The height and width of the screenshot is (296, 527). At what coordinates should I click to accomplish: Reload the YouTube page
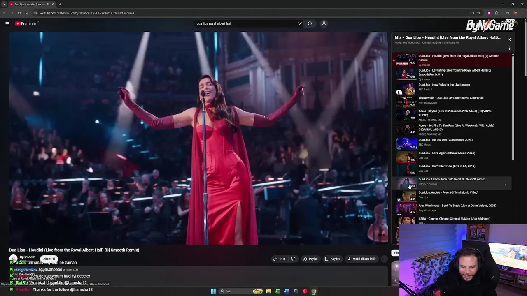[19, 13]
